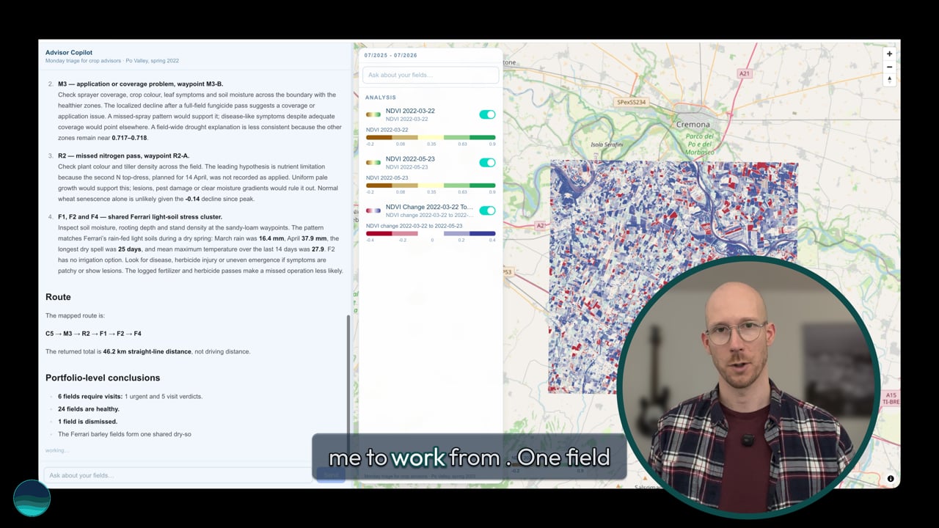Click the bottom chat 'Ask about your fields' input

click(x=180, y=475)
